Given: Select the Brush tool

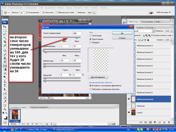Looking at the screenshot, I should [x=5, y=54].
